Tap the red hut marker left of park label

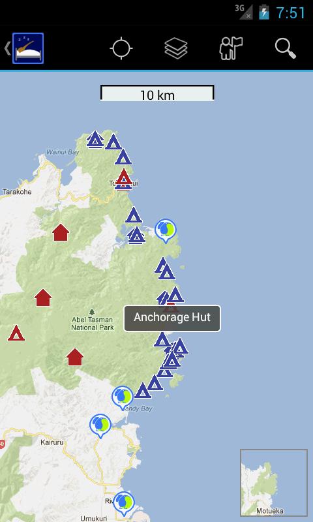tap(43, 298)
